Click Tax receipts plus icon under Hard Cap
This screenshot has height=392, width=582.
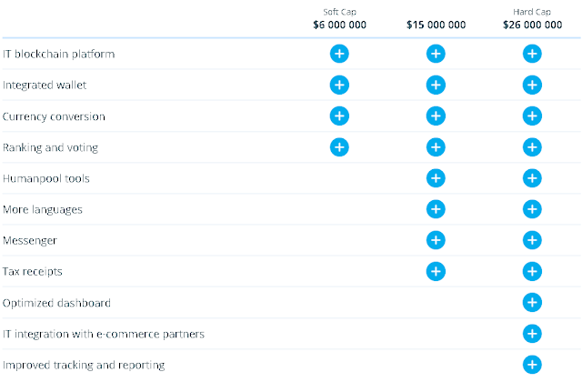[x=532, y=271]
